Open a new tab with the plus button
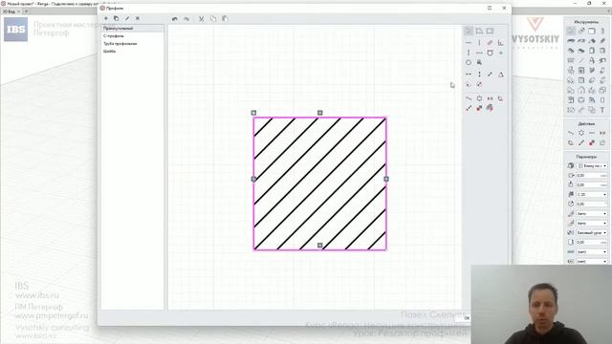 click(x=26, y=11)
